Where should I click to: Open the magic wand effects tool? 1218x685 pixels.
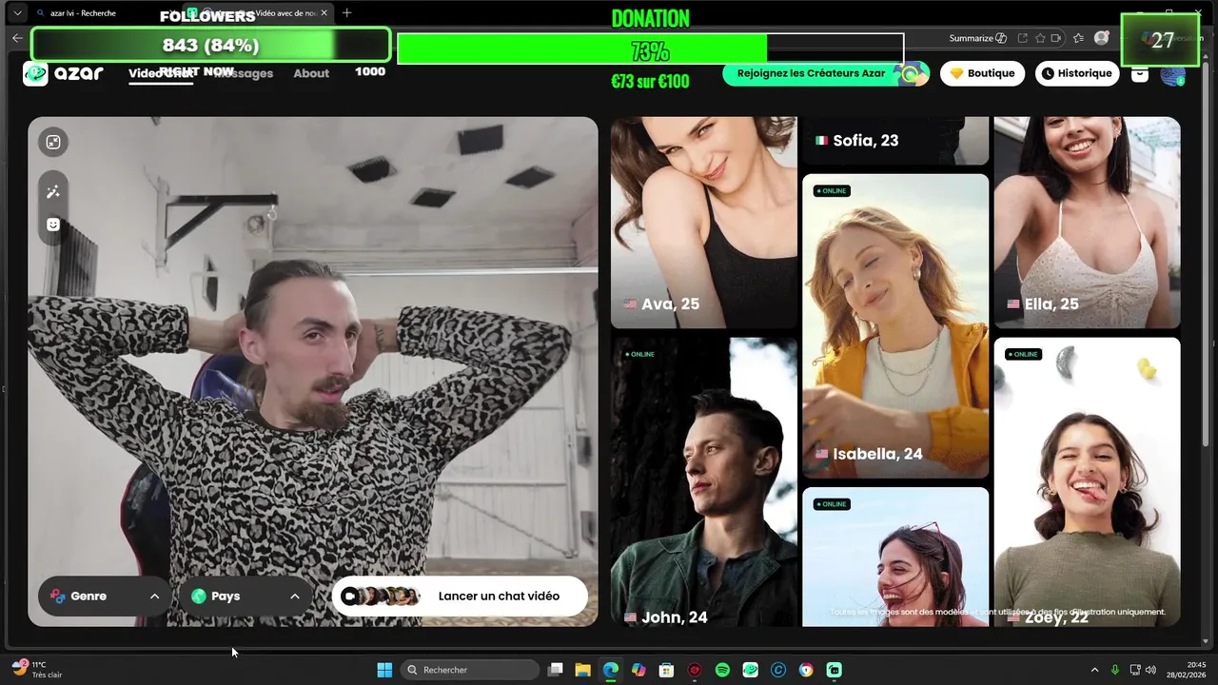(53, 192)
